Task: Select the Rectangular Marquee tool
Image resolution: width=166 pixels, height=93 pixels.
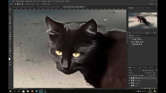Action: (10, 11)
